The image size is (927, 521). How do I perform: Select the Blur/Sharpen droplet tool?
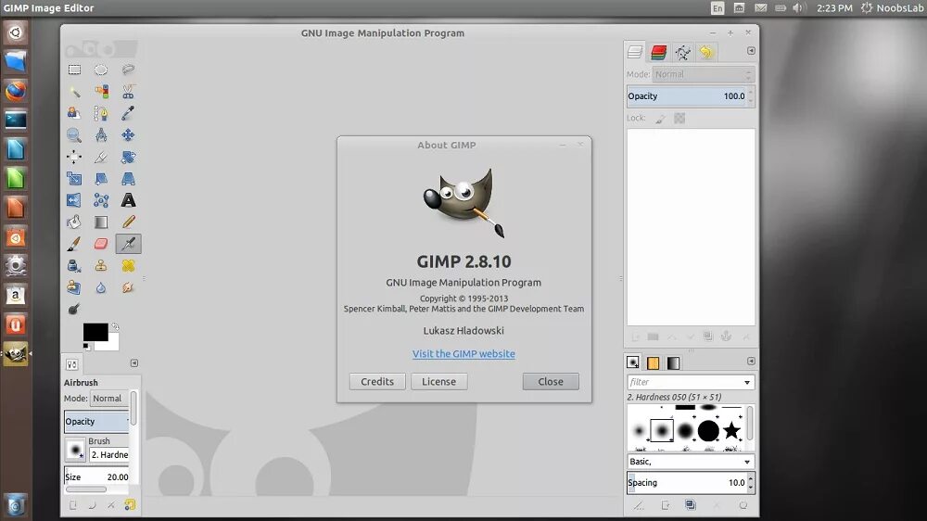coord(101,287)
